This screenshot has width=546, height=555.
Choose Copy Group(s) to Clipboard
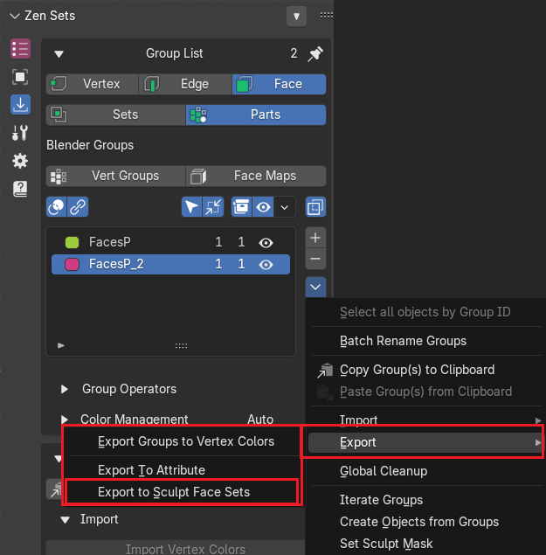[418, 370]
